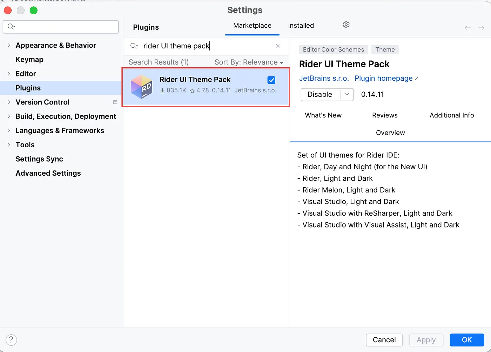
Task: Open the Plugin homepage link
Action: tap(383, 78)
